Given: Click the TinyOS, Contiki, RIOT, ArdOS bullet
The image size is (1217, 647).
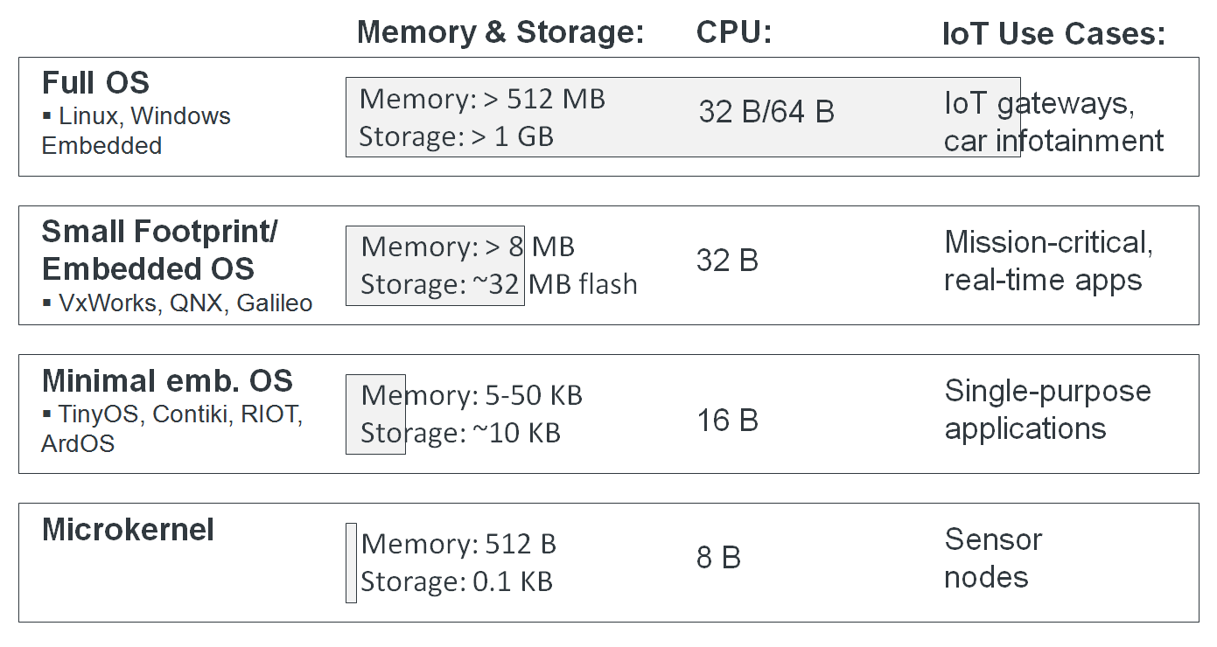Looking at the screenshot, I should click(x=171, y=428).
